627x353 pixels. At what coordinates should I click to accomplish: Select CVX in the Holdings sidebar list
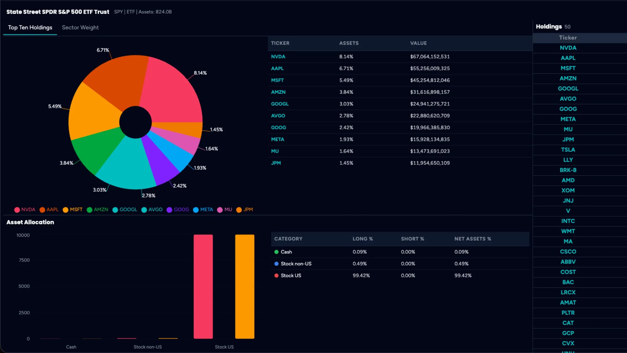coord(568,343)
